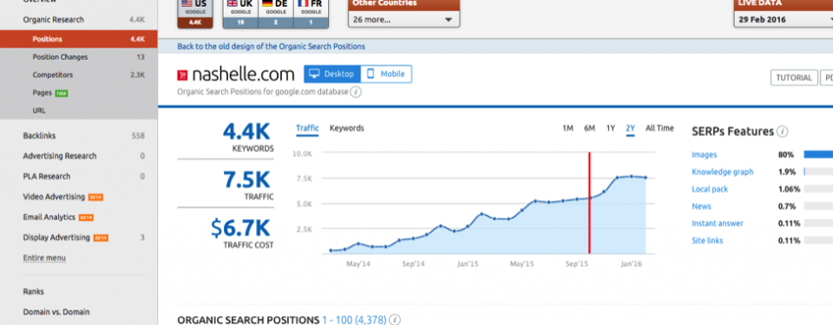The width and height of the screenshot is (833, 325).
Task: Select the 2Y chart time range
Action: [x=631, y=128]
